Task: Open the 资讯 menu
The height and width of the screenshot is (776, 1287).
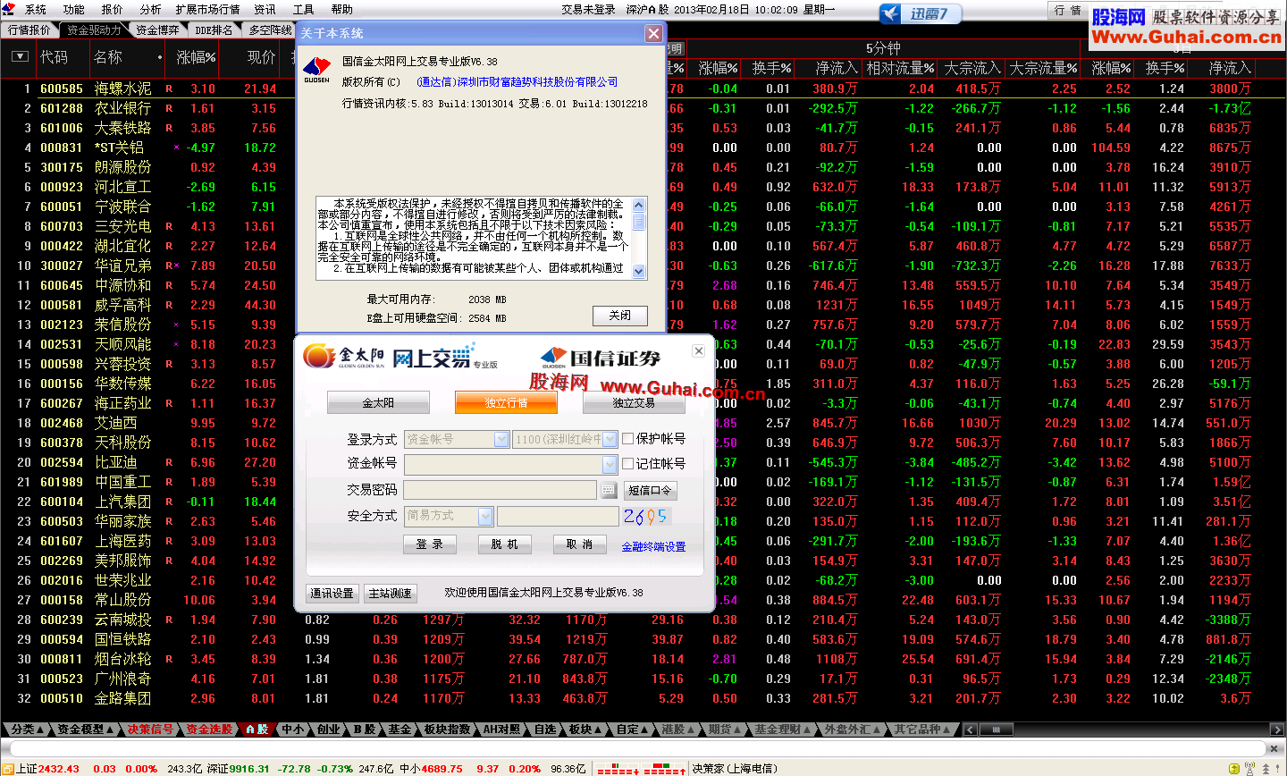Action: pyautogui.click(x=265, y=9)
